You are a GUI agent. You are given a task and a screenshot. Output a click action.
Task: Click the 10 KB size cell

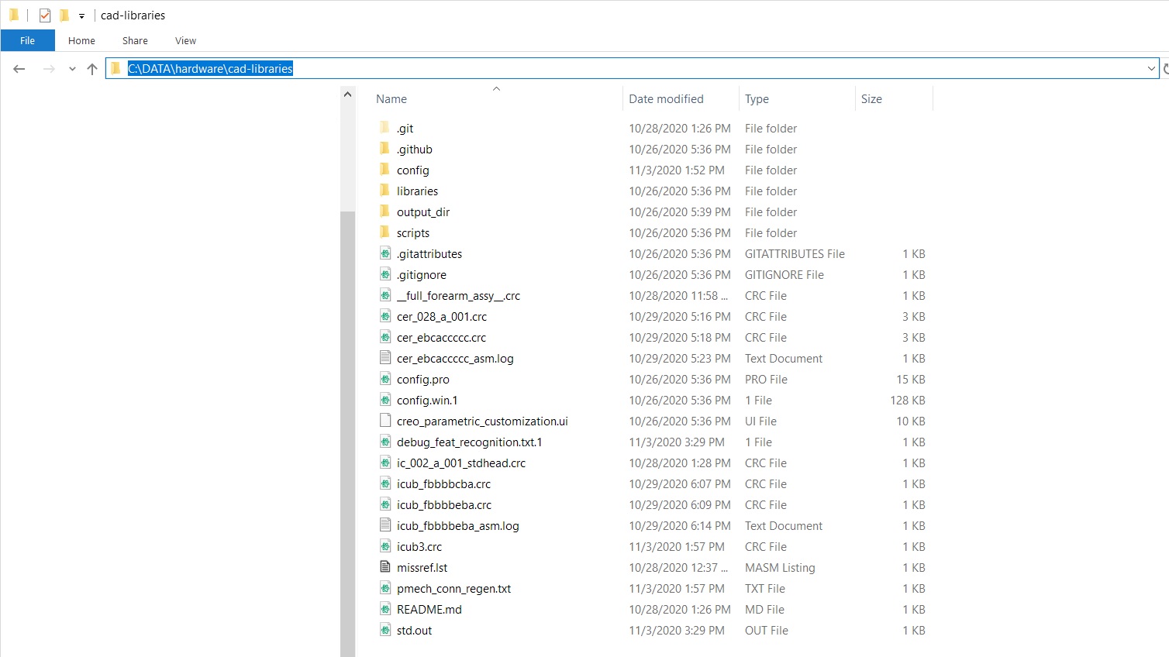911,421
